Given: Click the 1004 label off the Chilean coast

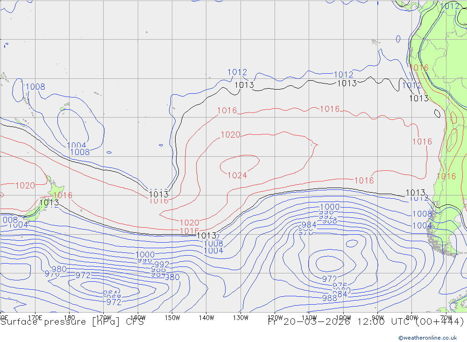Looking at the screenshot, I should pyautogui.click(x=422, y=226).
